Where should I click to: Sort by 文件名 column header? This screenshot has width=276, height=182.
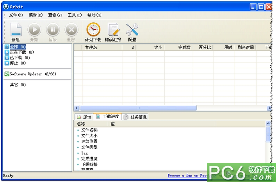pyautogui.click(x=102, y=47)
